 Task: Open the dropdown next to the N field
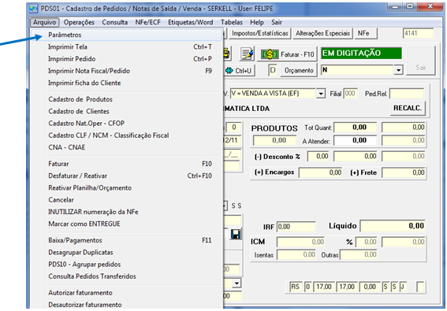(398, 70)
